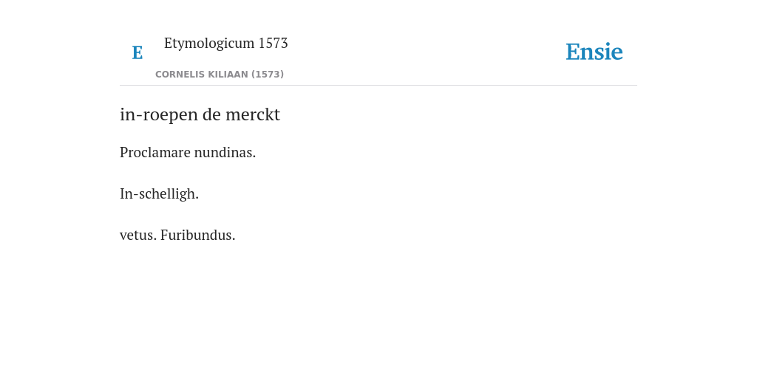Click the year 1573 in the dictionary title

(274, 43)
